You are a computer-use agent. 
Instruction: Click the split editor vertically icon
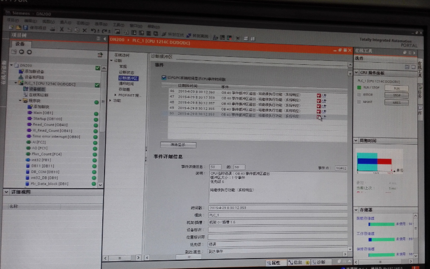[252, 39]
